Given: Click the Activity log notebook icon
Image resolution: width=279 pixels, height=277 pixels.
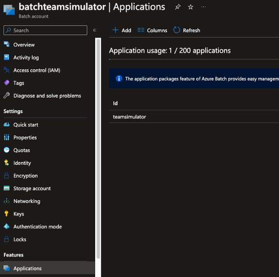Looking at the screenshot, I should [x=6, y=57].
